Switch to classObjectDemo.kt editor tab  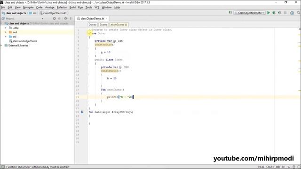[x=92, y=19]
